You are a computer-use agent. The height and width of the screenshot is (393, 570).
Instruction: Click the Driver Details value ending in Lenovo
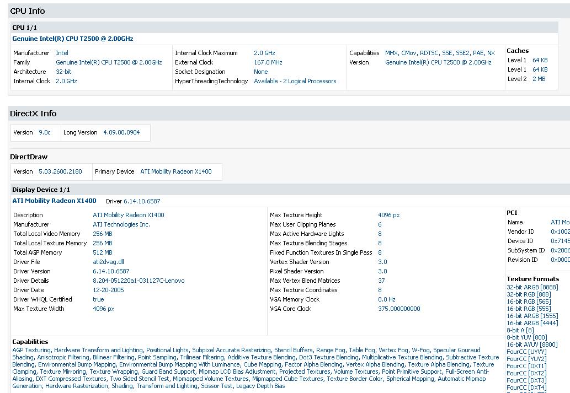tap(138, 281)
